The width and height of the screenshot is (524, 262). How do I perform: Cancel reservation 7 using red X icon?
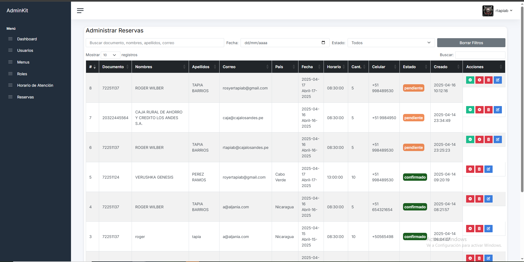(x=479, y=110)
